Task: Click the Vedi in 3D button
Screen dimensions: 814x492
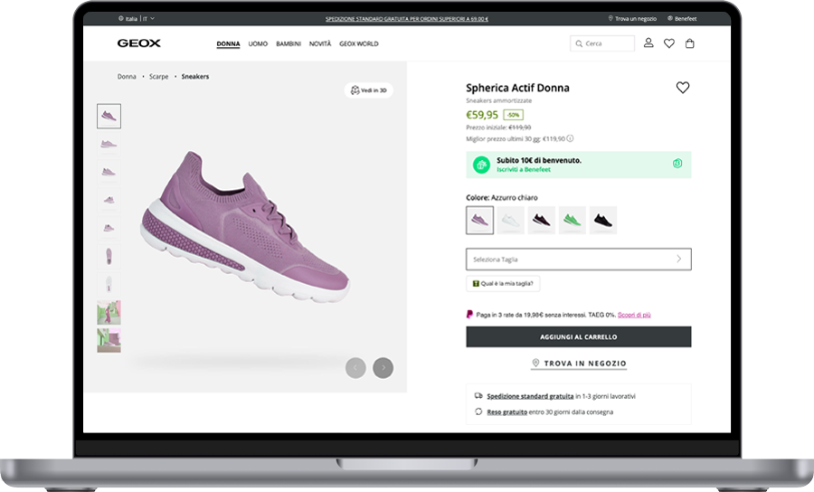Action: tap(369, 90)
